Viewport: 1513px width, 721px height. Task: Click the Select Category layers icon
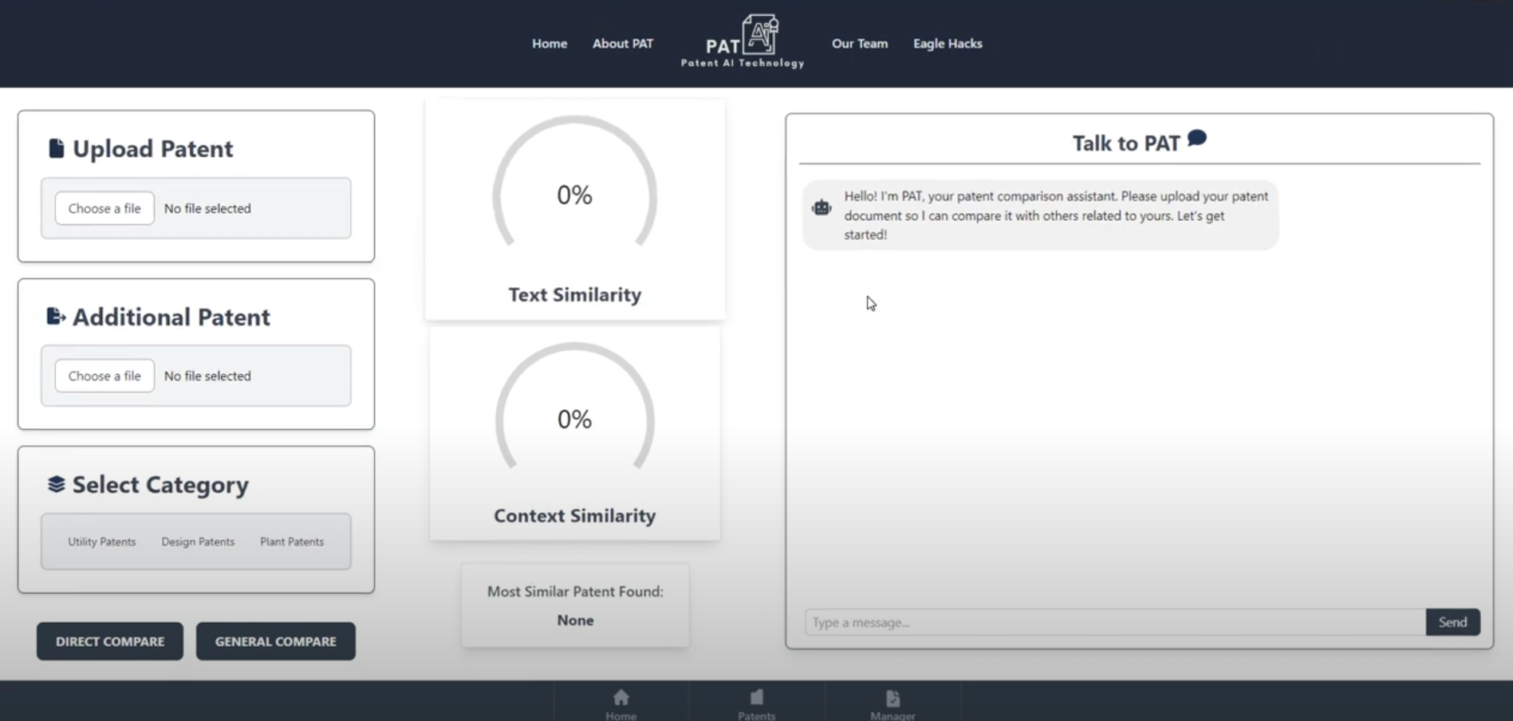pyautogui.click(x=56, y=484)
